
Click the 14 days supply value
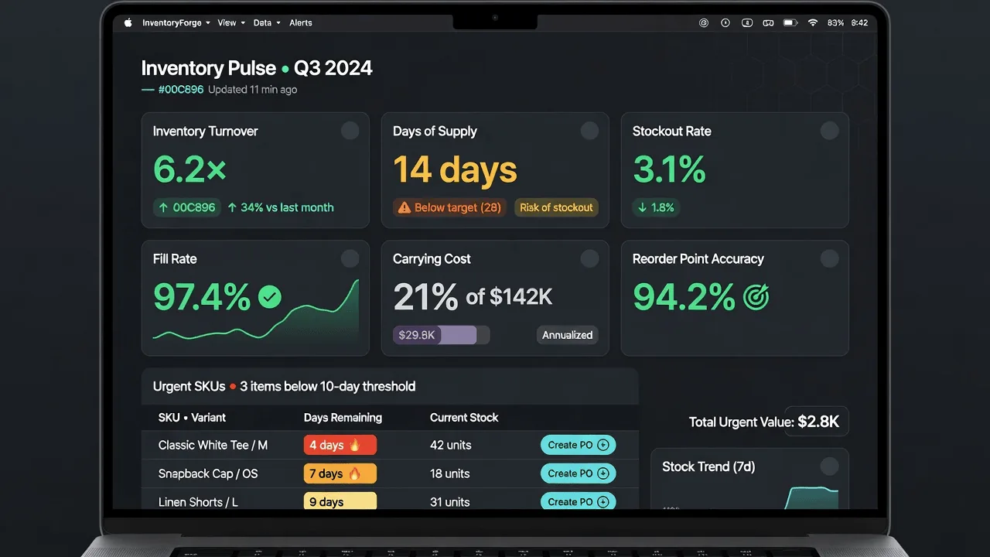coord(455,169)
